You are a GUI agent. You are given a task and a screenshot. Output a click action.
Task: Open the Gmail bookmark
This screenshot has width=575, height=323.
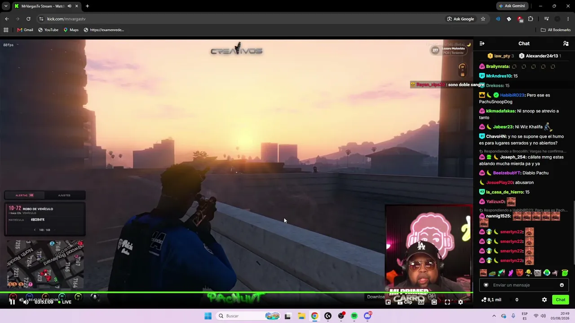point(25,30)
